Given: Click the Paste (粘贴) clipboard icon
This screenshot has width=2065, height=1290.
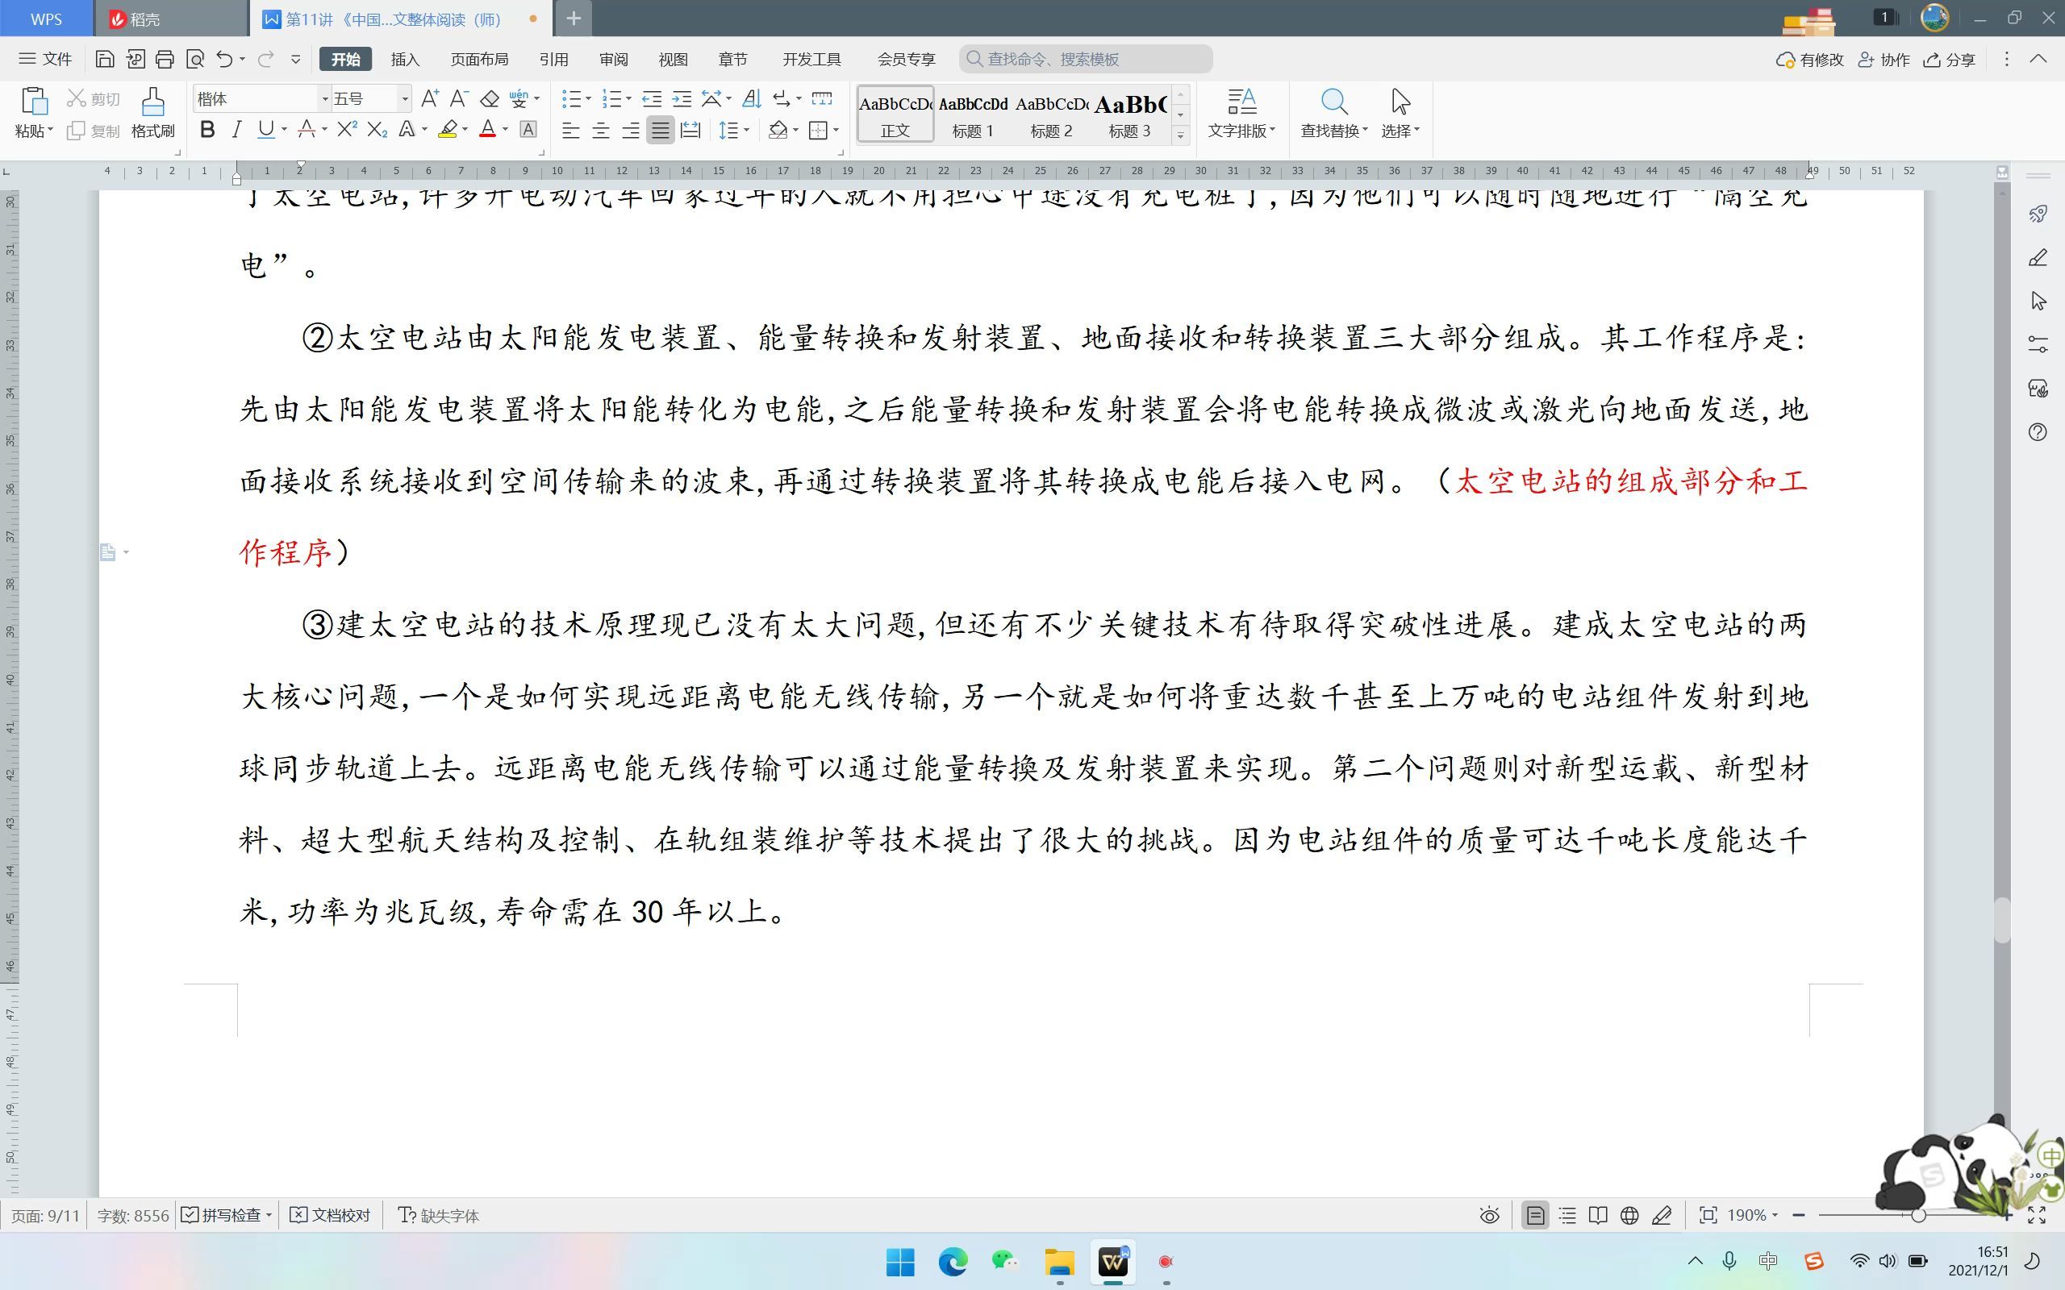Looking at the screenshot, I should pos(33,102).
